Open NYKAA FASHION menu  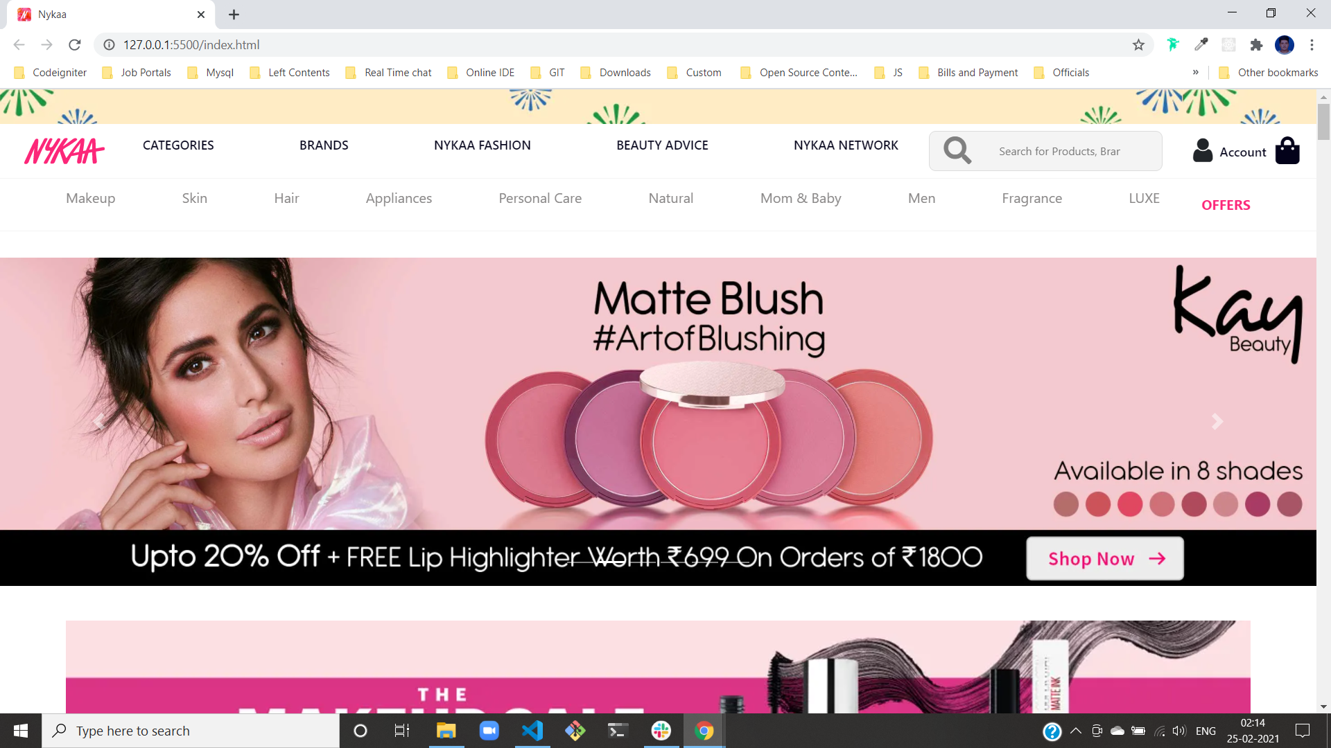tap(482, 145)
